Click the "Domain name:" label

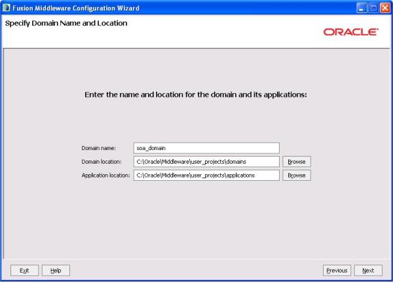point(98,149)
